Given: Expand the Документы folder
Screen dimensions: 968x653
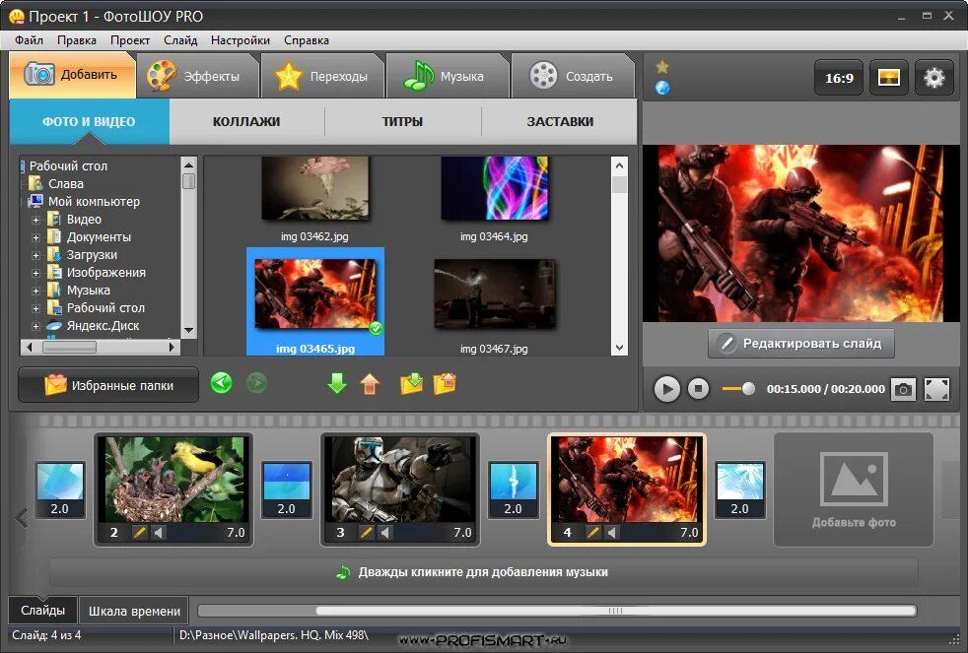Looking at the screenshot, I should coord(35,237).
